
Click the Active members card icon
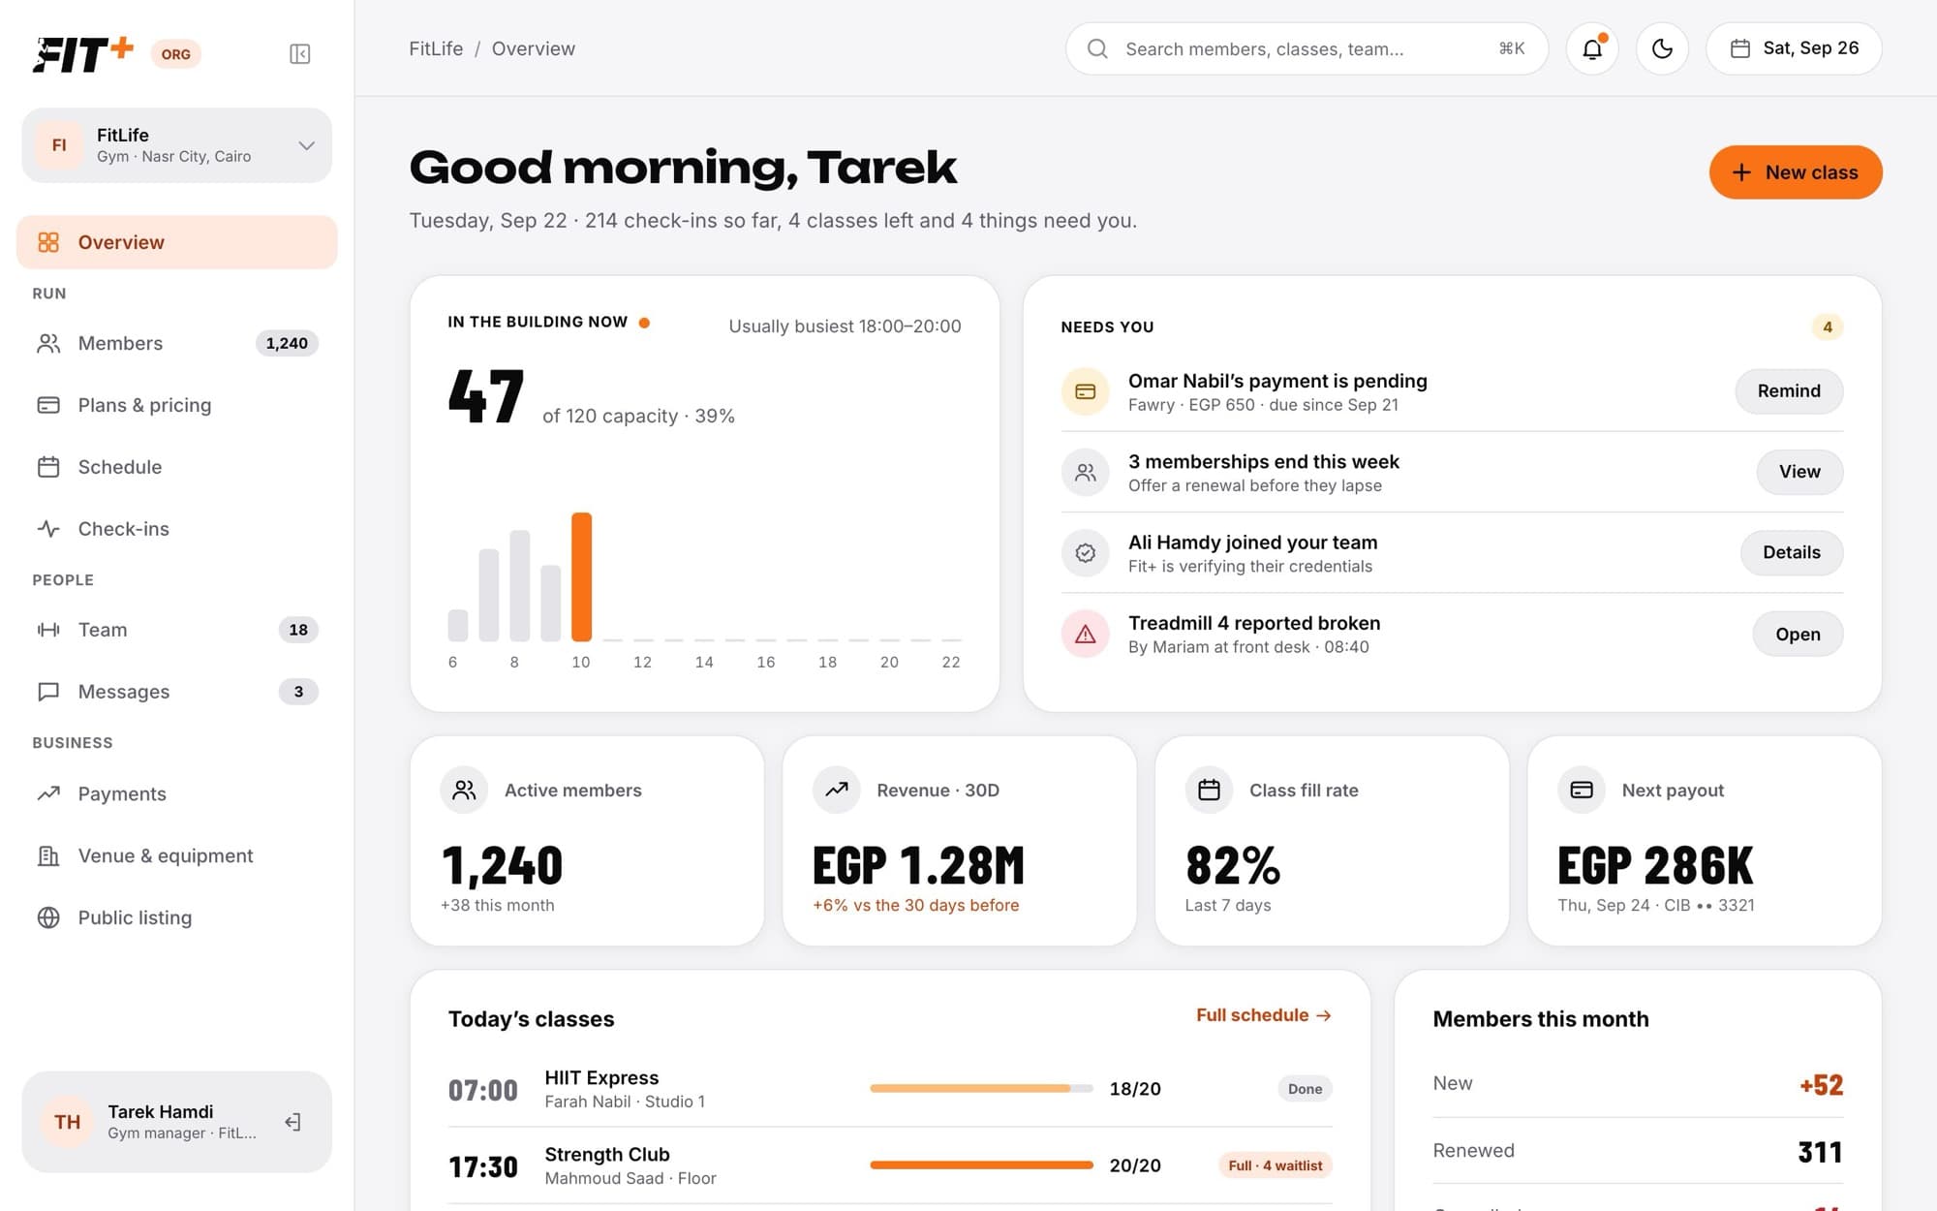tap(464, 791)
